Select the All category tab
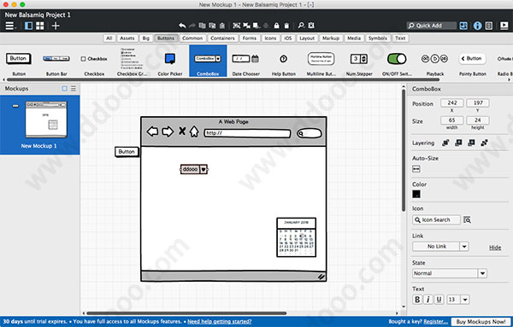The image size is (513, 327). [x=109, y=38]
